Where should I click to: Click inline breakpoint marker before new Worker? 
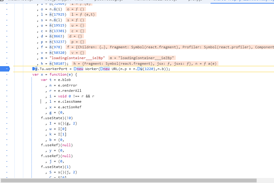click(x=75, y=69)
